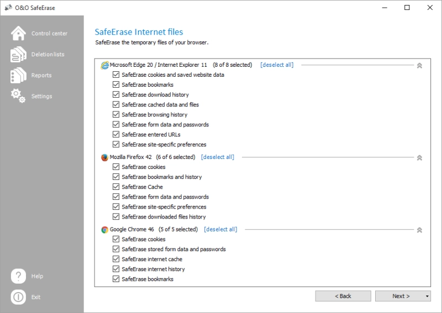Uncheck Edge SafeErase cookies and saved website data
This screenshot has width=442, height=313.
pos(116,75)
